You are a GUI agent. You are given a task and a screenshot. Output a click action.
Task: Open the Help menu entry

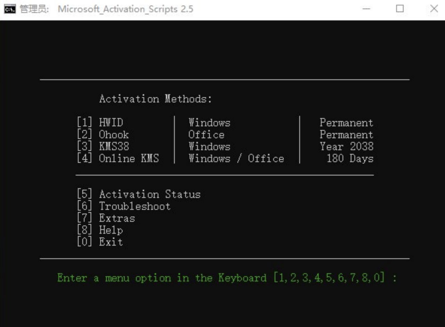(x=111, y=230)
